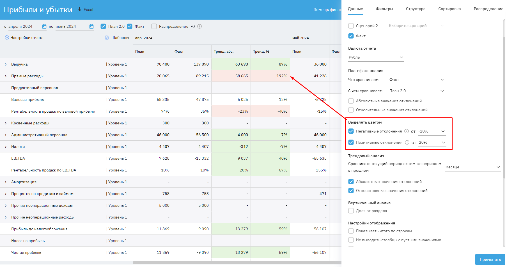Enable the Сценарий 2 checkbox
This screenshot has height=267, width=507.
coord(351,26)
